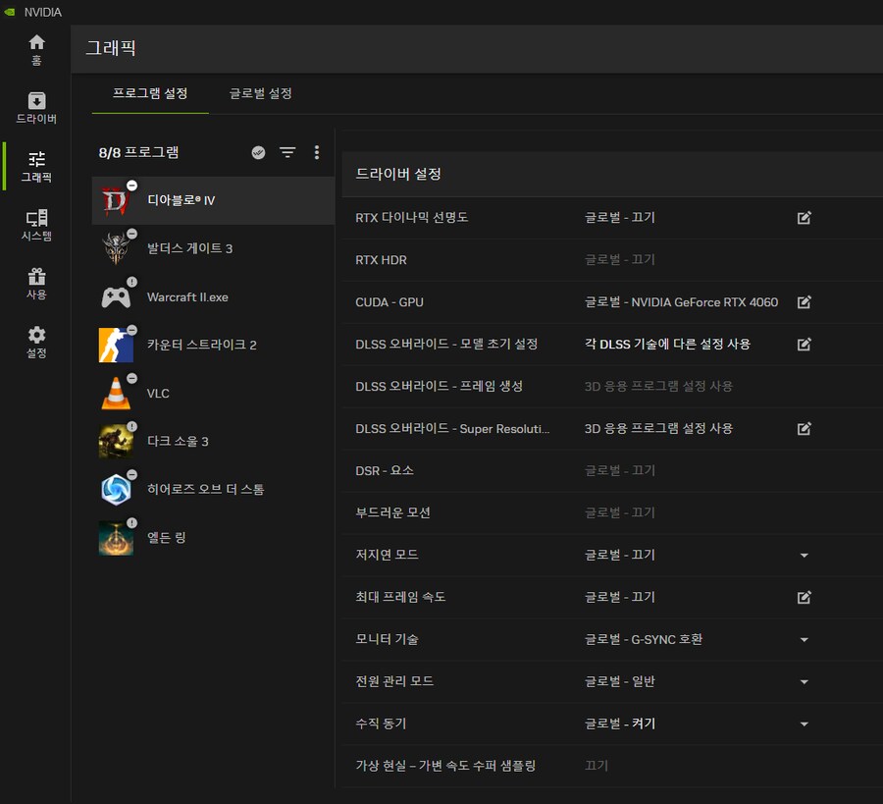Screen dimensions: 883x804
Task: Open the 홈 sidebar icon
Action: pyautogui.click(x=36, y=47)
